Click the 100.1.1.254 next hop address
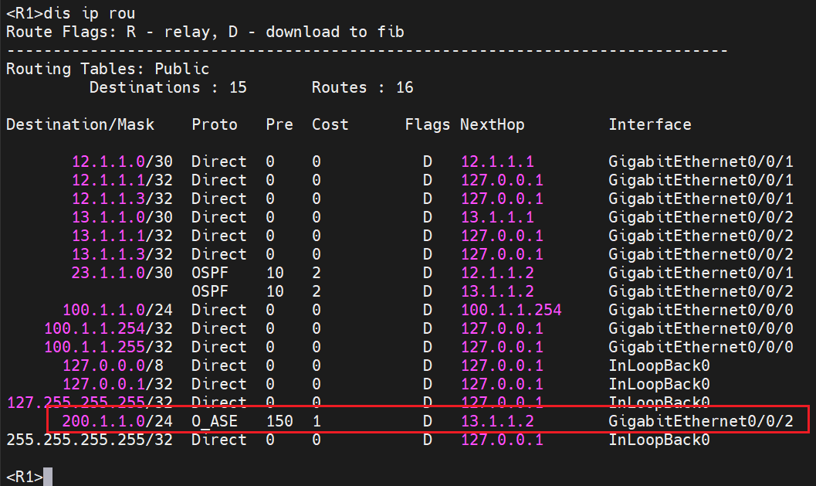816x486 pixels. [x=511, y=310]
